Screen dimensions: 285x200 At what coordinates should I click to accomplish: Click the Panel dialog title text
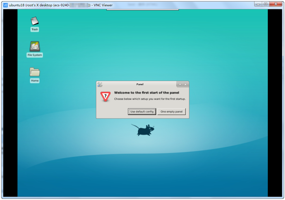click(x=140, y=84)
